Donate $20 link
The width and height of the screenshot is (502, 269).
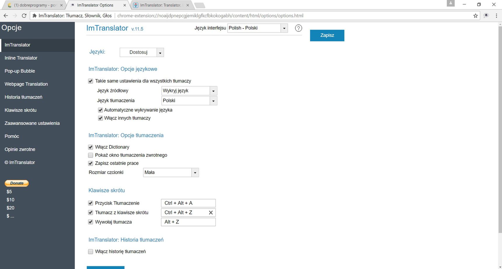pos(10,208)
